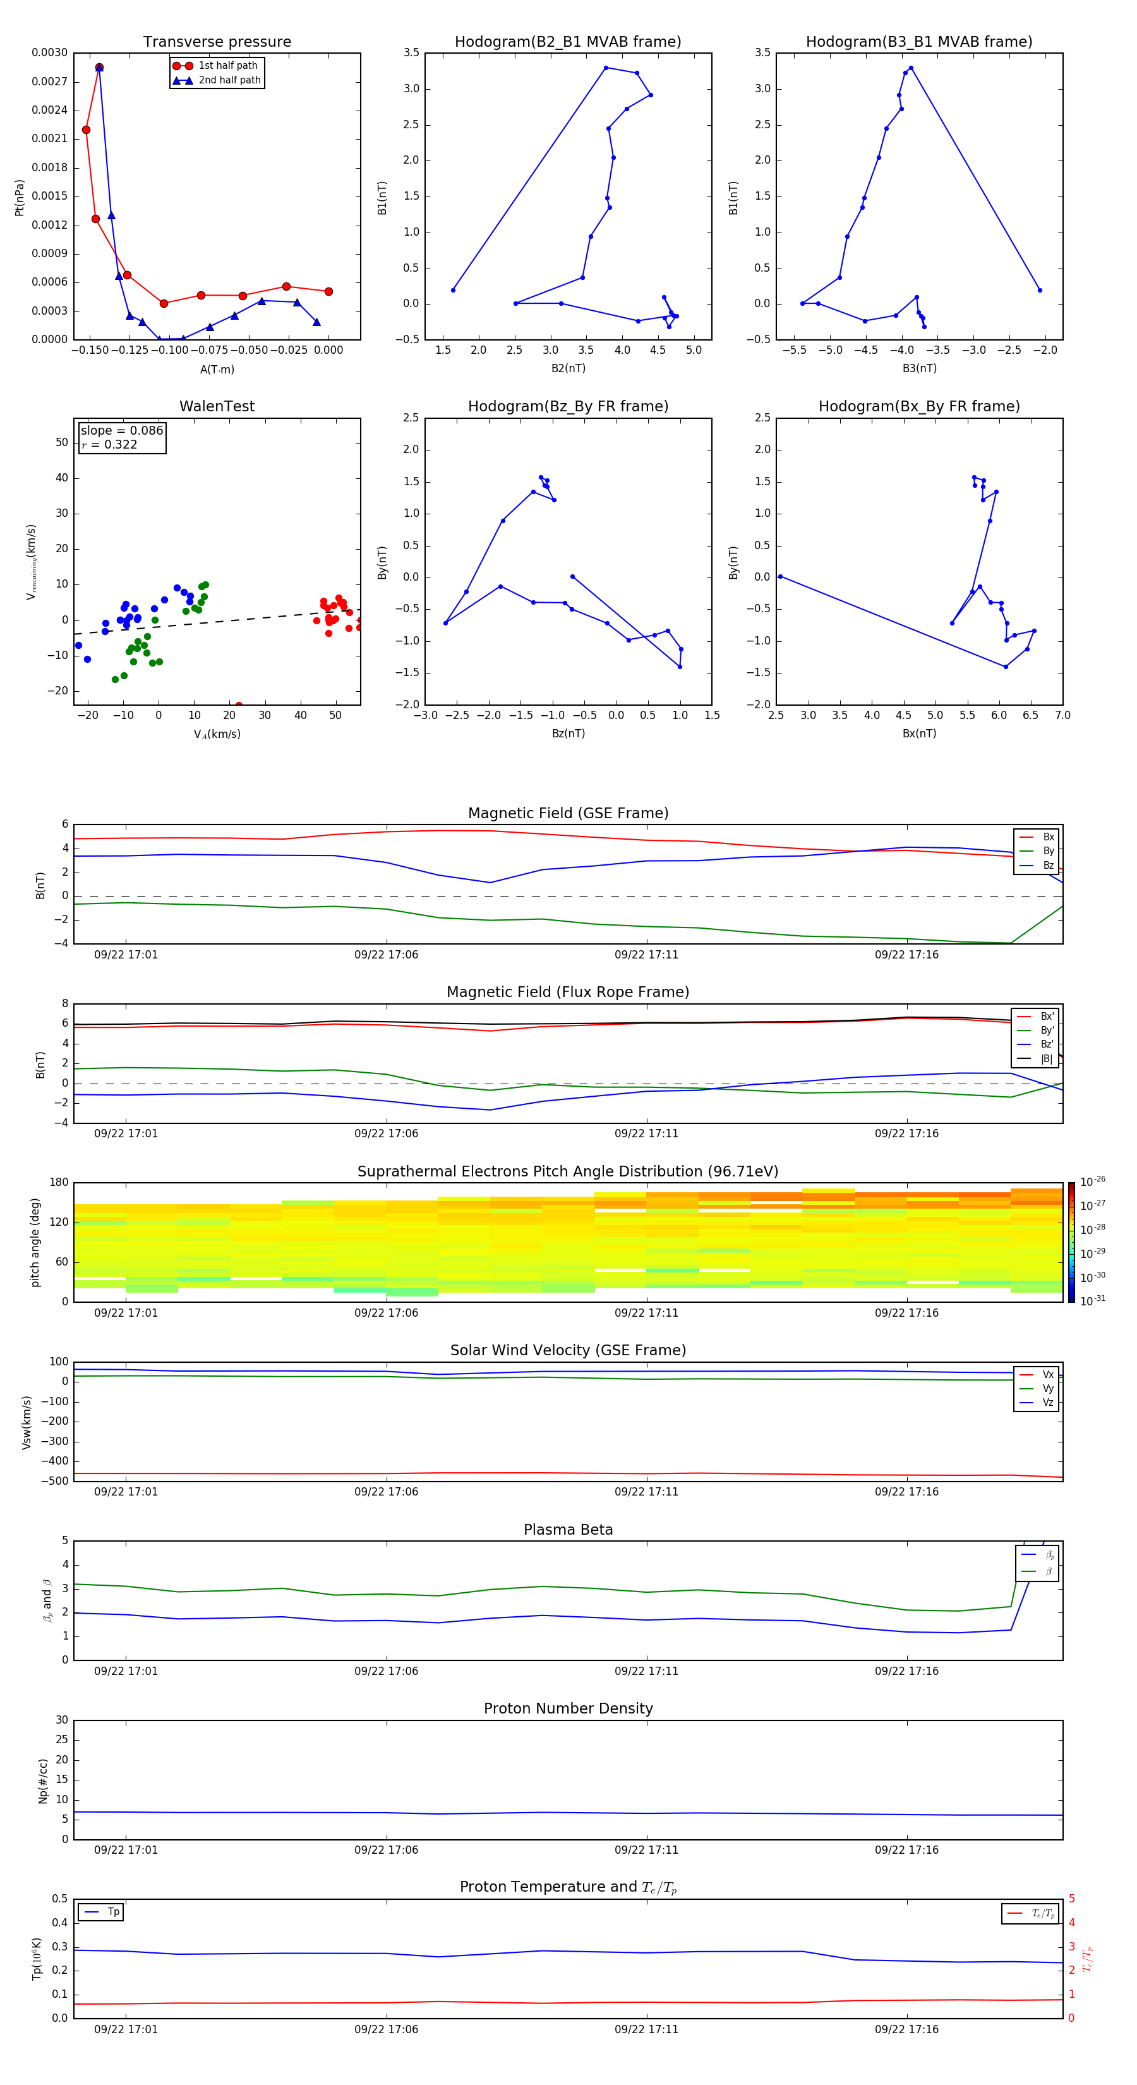Click the 'Tp(10^6K)' y-axis label

[37, 1959]
